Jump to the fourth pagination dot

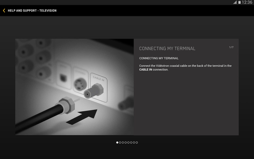coord(125,143)
